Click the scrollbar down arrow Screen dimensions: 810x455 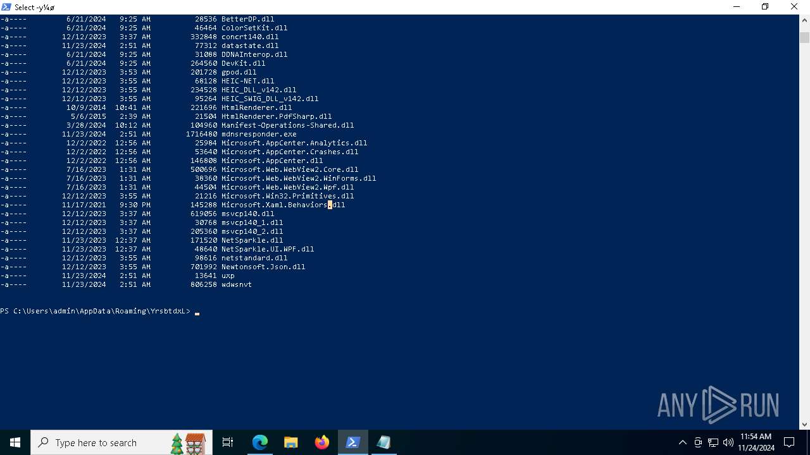coord(804,425)
